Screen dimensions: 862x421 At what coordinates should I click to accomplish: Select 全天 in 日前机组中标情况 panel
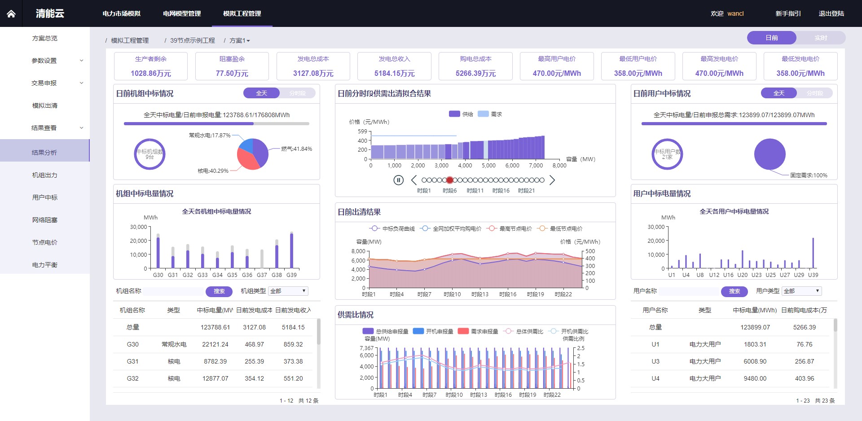pyautogui.click(x=261, y=93)
